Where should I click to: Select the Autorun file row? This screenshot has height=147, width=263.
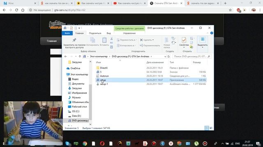coord(151,76)
